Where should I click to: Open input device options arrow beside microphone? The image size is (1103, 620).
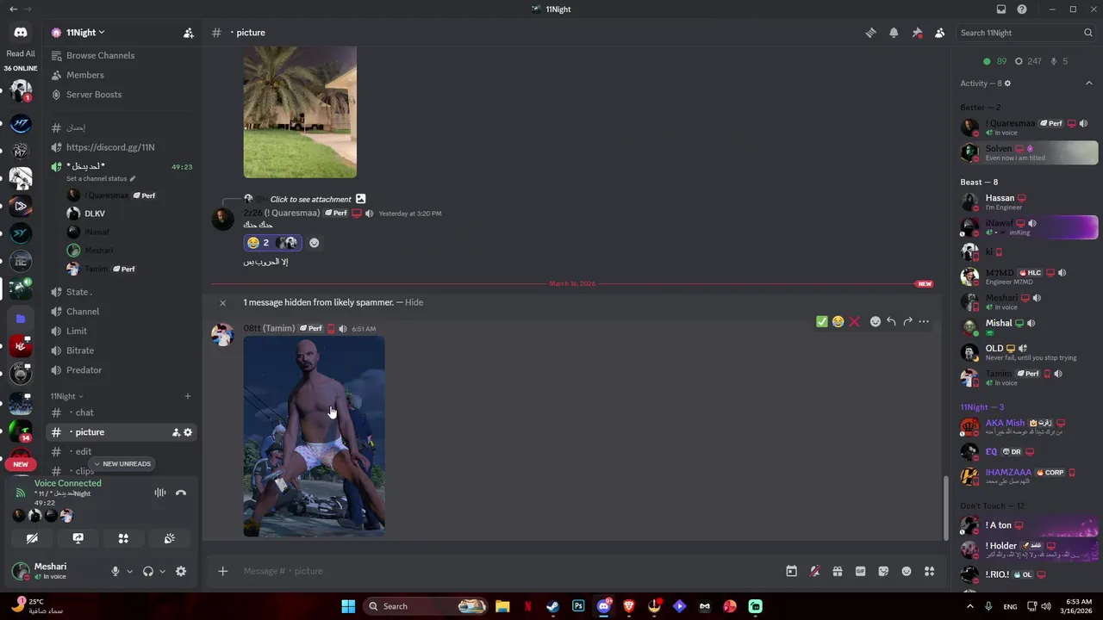pos(130,571)
